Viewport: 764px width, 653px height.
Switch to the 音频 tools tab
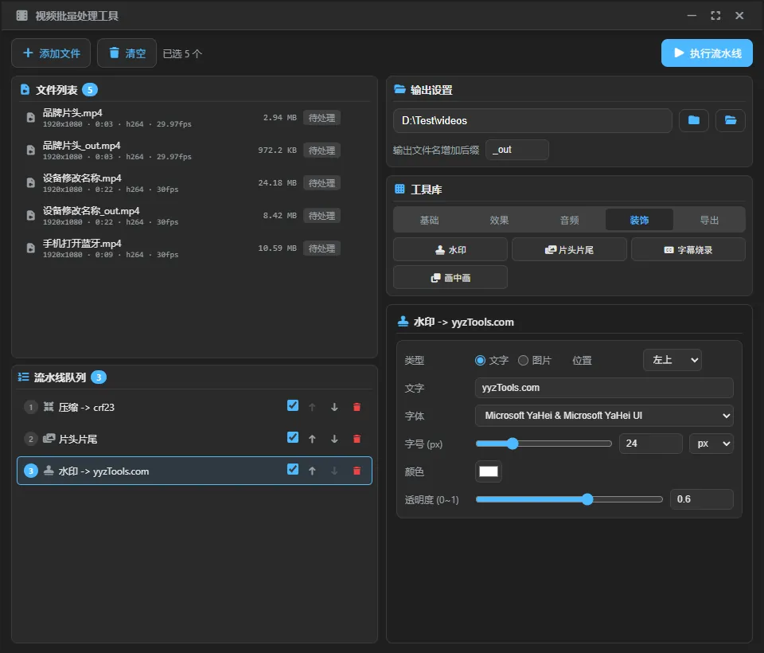(x=570, y=220)
